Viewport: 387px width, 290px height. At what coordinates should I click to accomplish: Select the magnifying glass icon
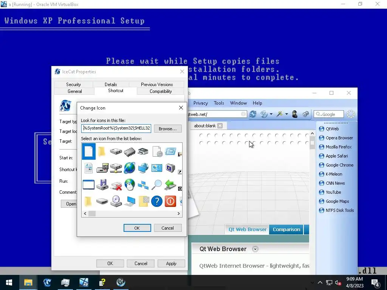point(157,184)
